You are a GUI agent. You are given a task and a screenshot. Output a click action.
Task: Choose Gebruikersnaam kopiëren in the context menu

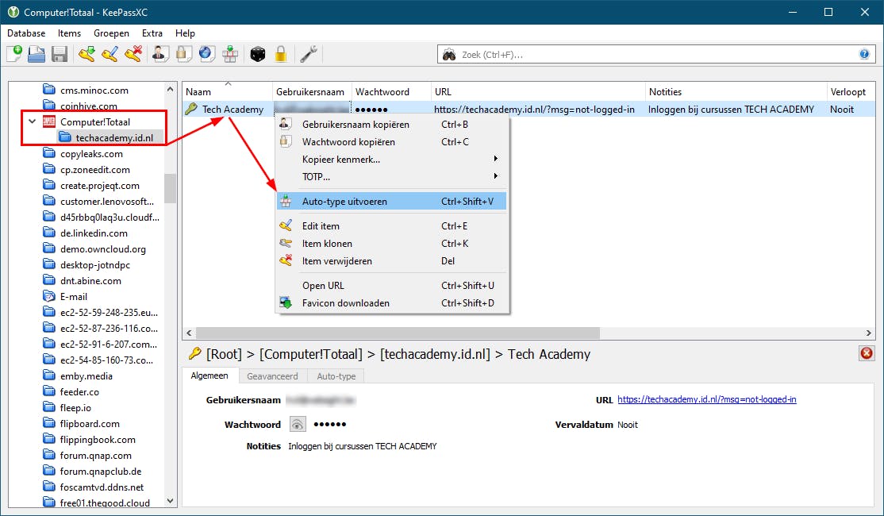pos(391,124)
